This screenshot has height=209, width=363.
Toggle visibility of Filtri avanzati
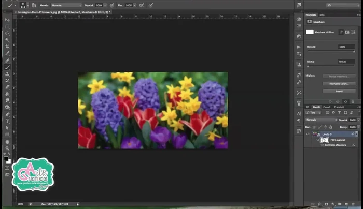click(x=317, y=140)
